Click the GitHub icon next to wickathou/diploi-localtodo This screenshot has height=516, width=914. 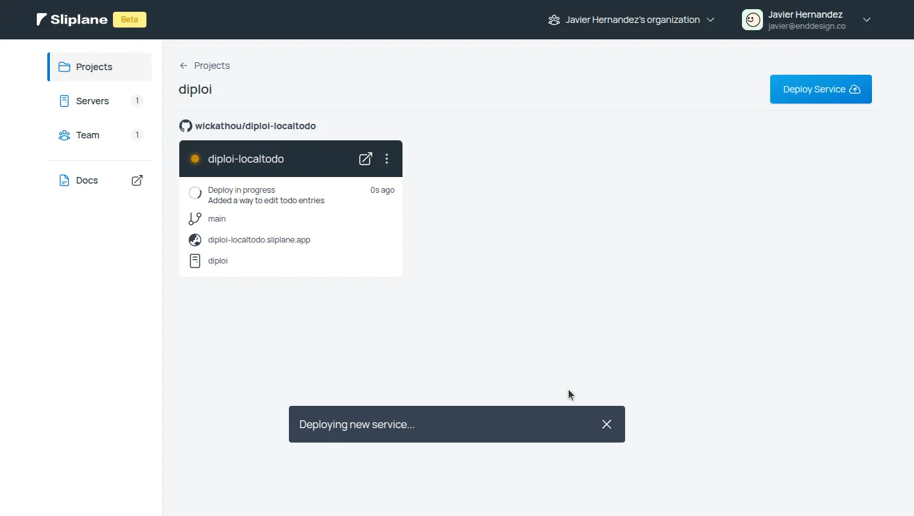tap(186, 125)
